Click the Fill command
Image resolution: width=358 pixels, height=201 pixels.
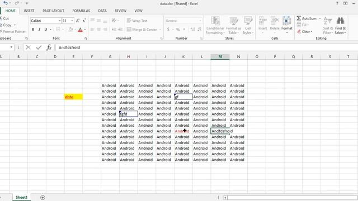pos(303,25)
